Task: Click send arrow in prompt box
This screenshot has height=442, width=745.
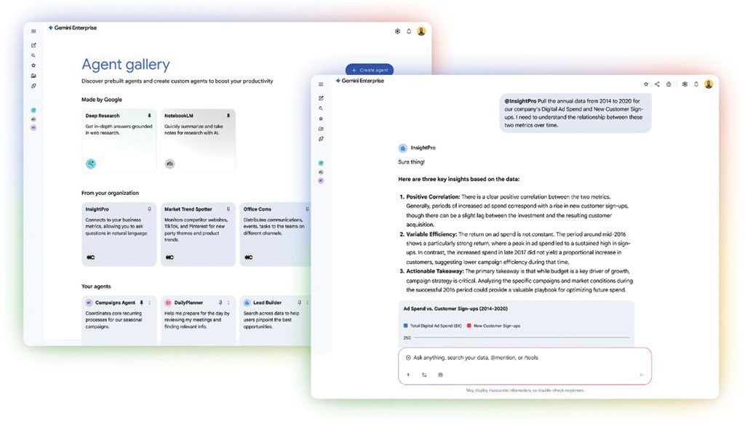Action: (641, 375)
